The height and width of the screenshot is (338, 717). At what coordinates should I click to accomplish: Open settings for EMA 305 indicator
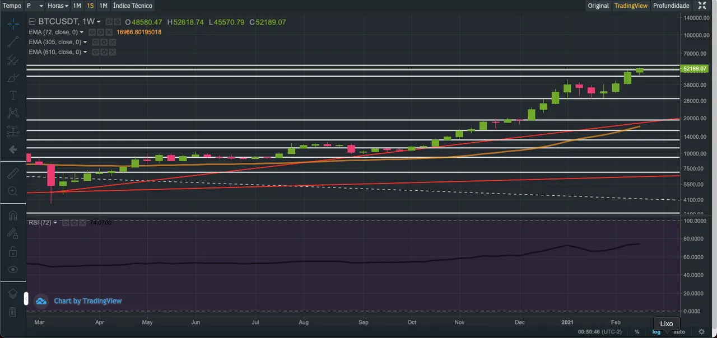104,42
